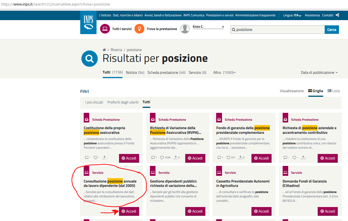The width and height of the screenshot is (348, 221).
Task: Click the INPS logo
Action: pos(88,22)
